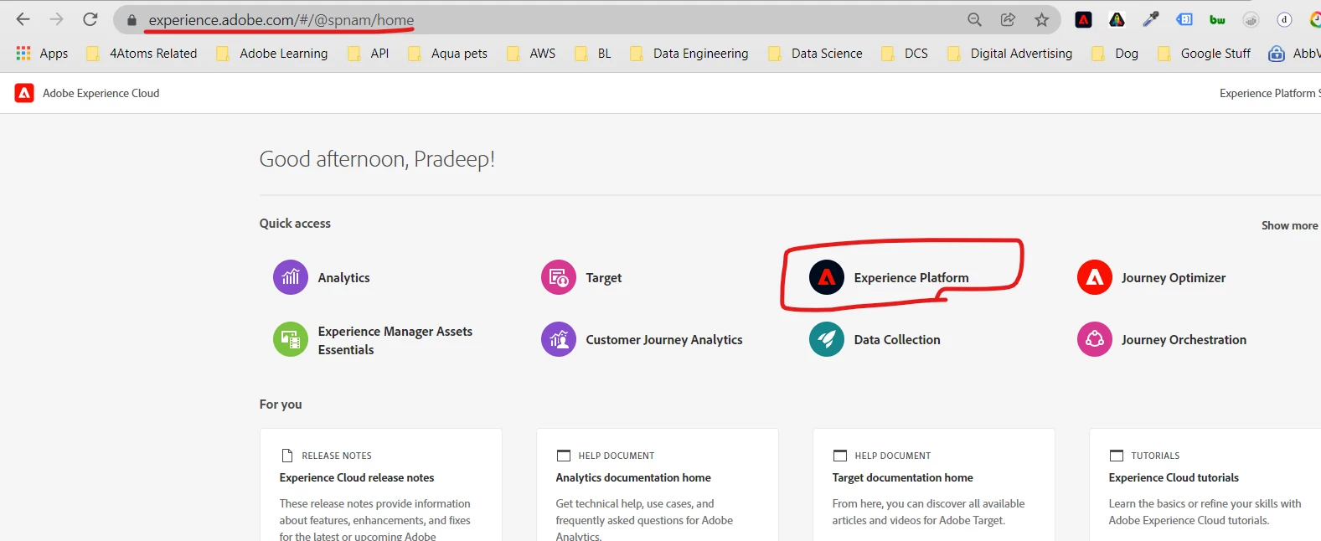Go back with browser back arrow

click(x=23, y=19)
